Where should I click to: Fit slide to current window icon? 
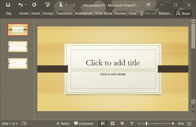[x=189, y=124]
